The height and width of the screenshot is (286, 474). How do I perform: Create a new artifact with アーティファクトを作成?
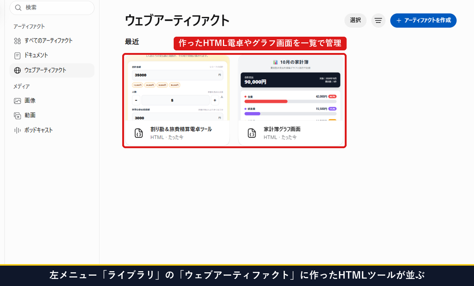423,20
